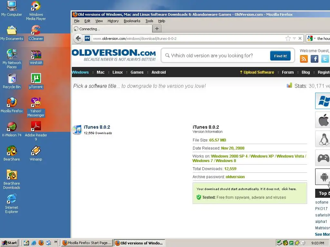Click the iTunes 8.0.2 app icon
This screenshot has width=330, height=247.
[77, 130]
